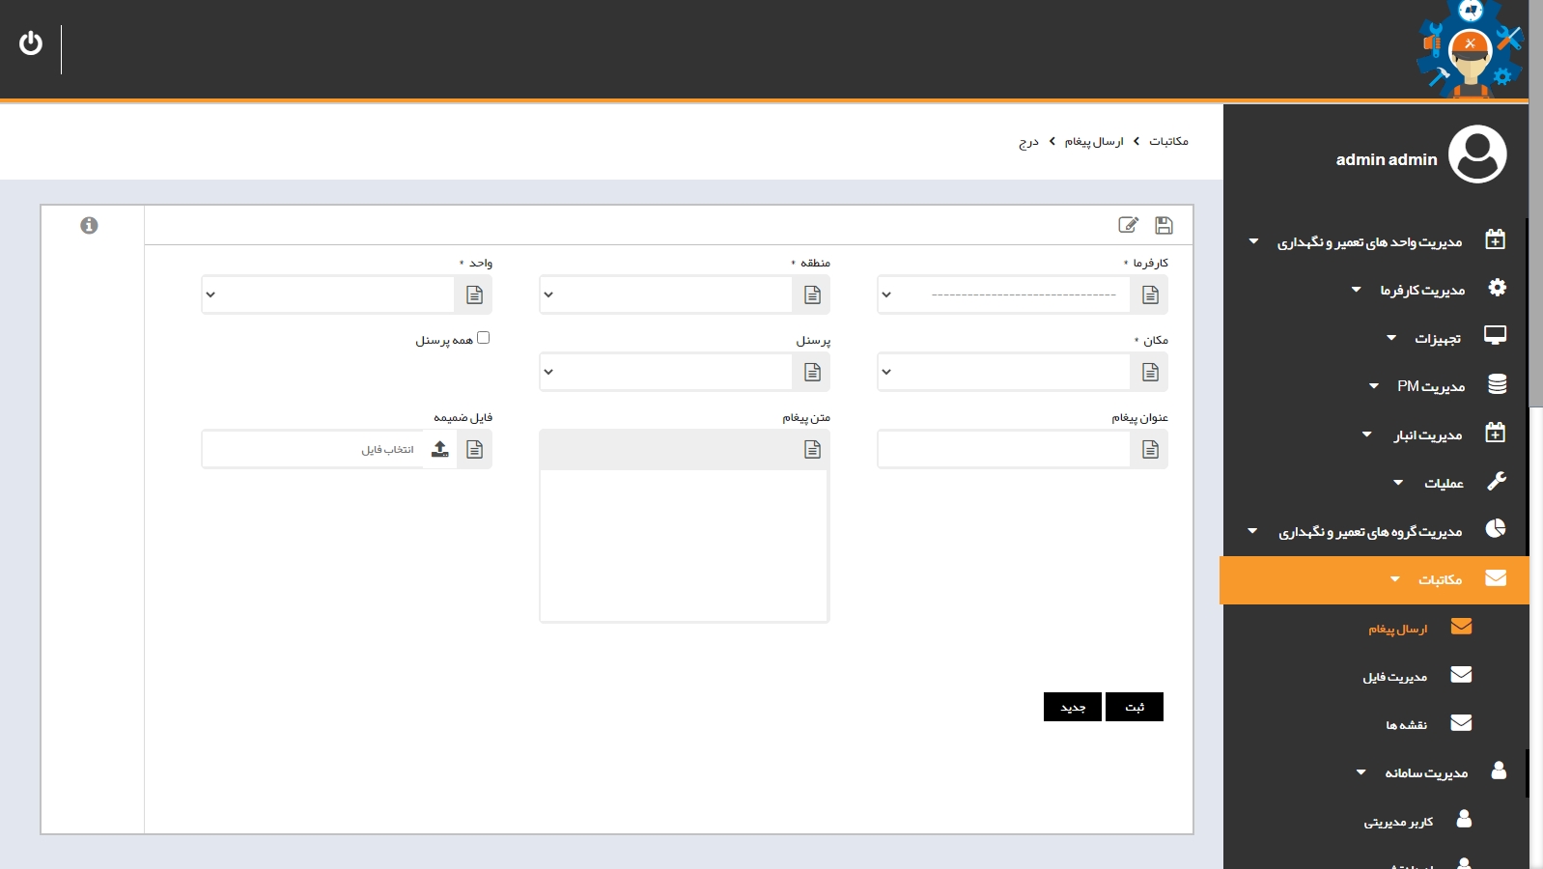Click the info circle icon

point(89,225)
